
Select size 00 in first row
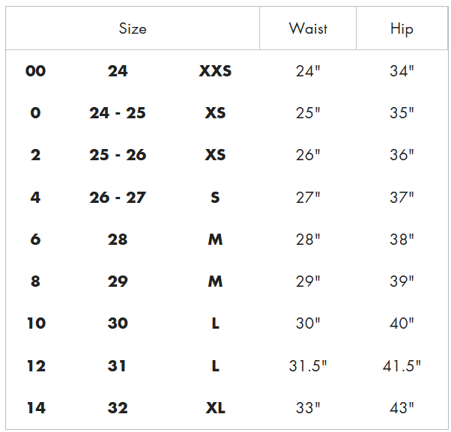pos(35,70)
